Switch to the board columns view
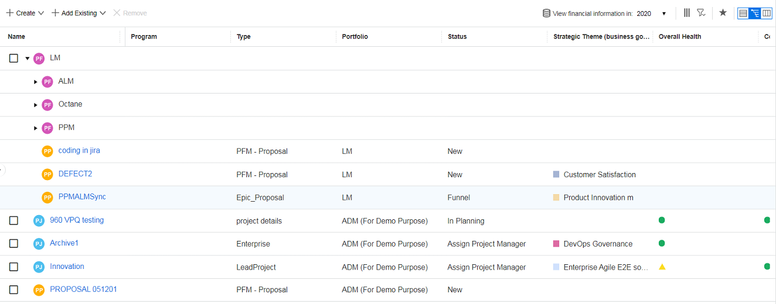Image resolution: width=776 pixels, height=304 pixels. click(x=767, y=13)
